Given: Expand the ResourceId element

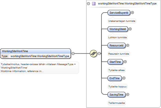Looking at the screenshot, I should point(128,45).
